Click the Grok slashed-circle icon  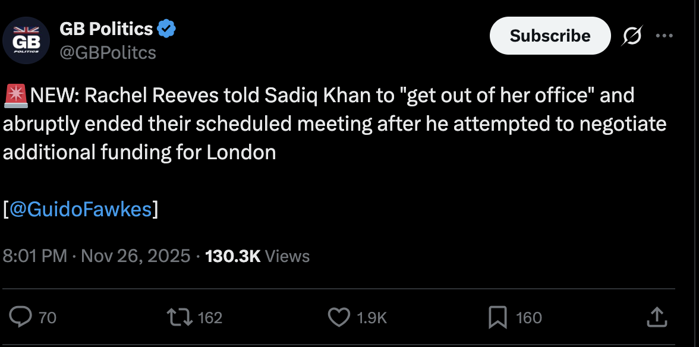point(632,36)
